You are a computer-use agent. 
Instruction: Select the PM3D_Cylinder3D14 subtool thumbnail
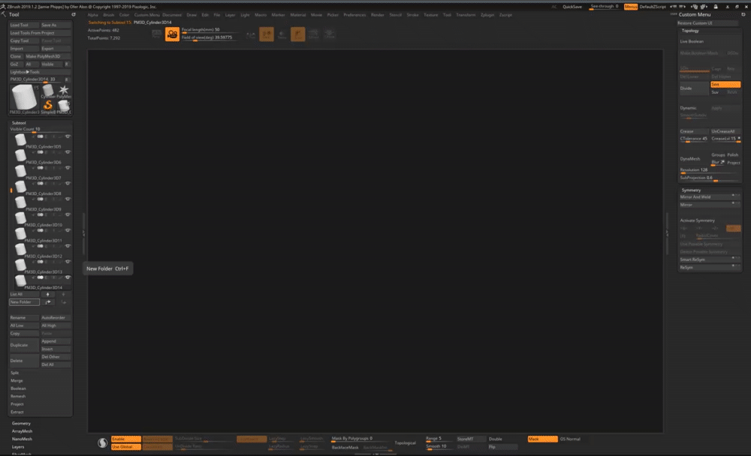[x=20, y=280]
